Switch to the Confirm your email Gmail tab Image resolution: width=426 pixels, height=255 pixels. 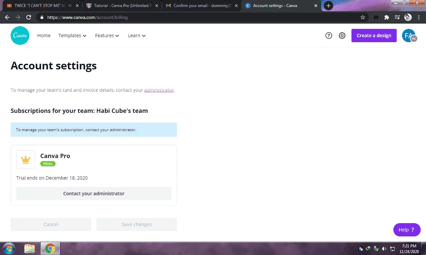click(202, 6)
